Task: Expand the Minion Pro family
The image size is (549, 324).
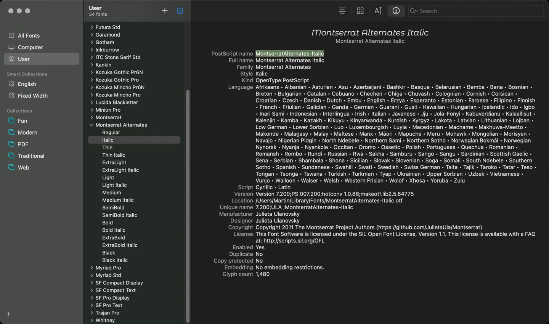Action: click(91, 110)
